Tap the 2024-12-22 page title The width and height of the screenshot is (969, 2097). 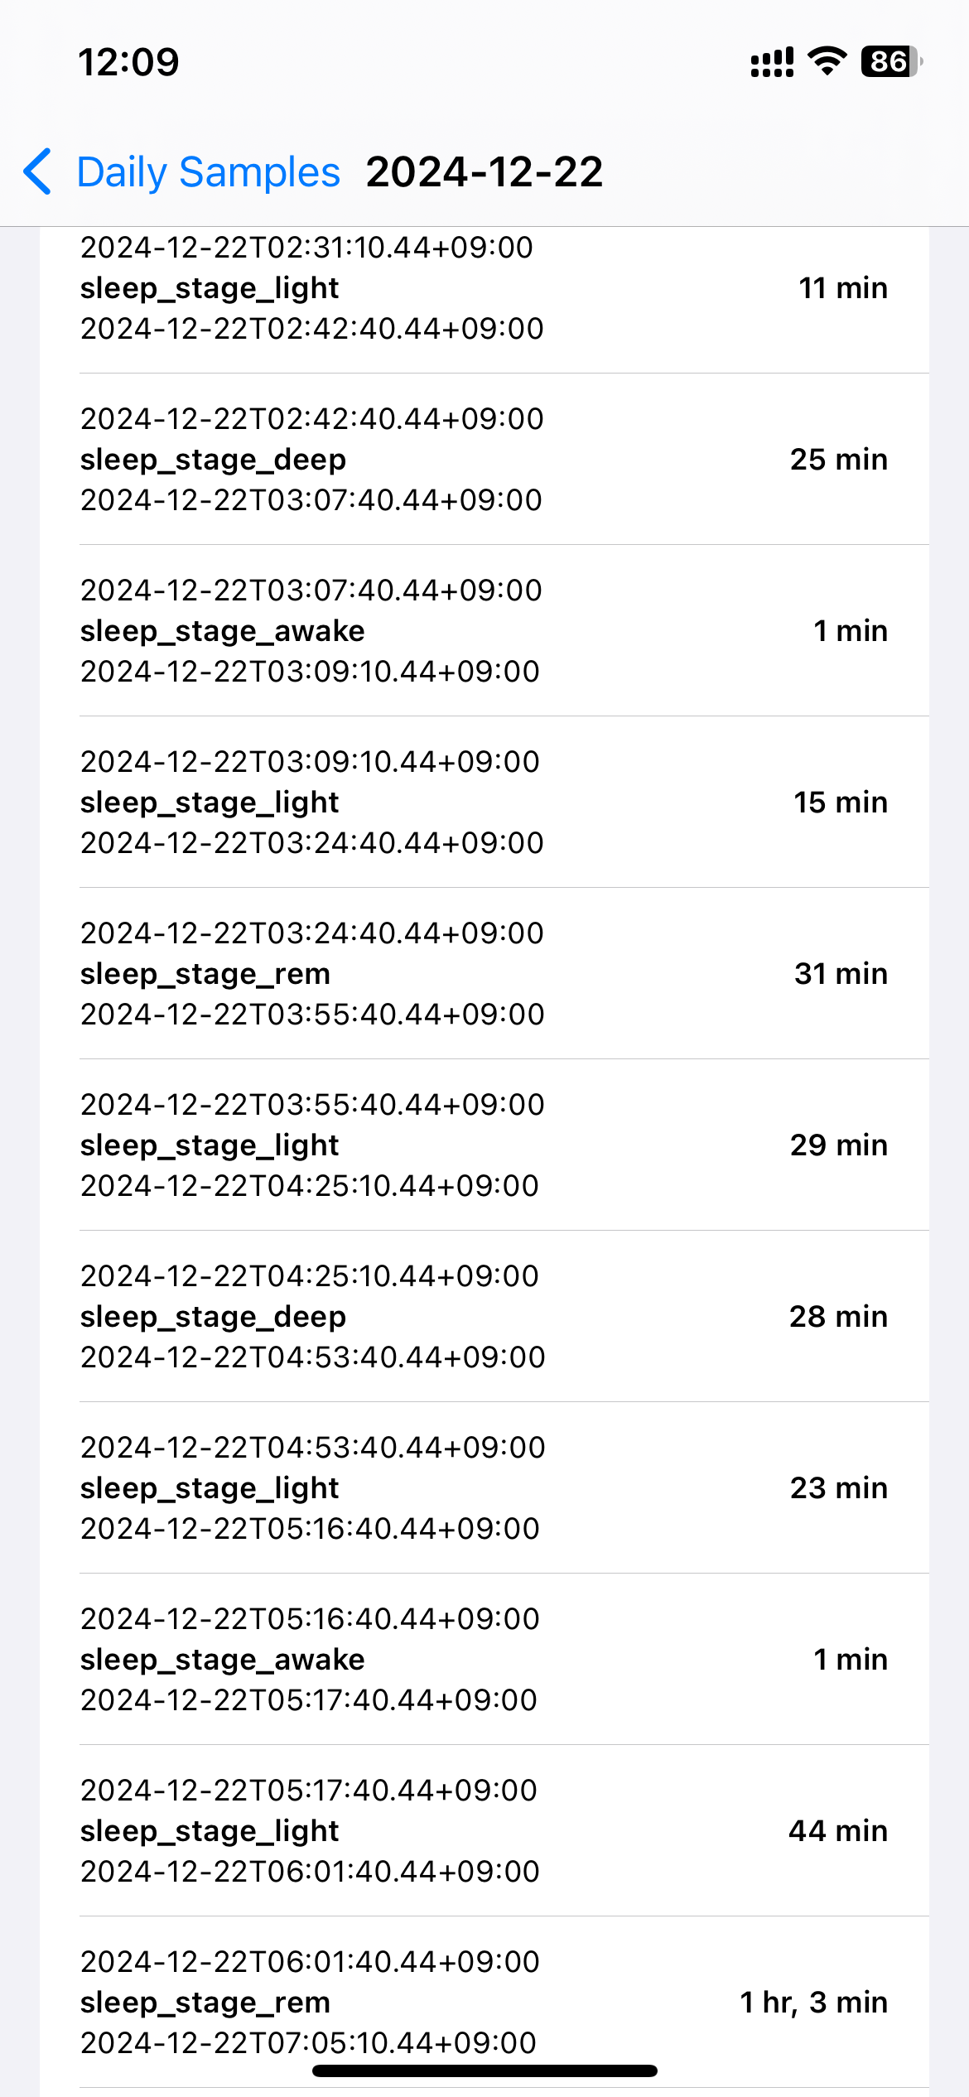pyautogui.click(x=485, y=172)
